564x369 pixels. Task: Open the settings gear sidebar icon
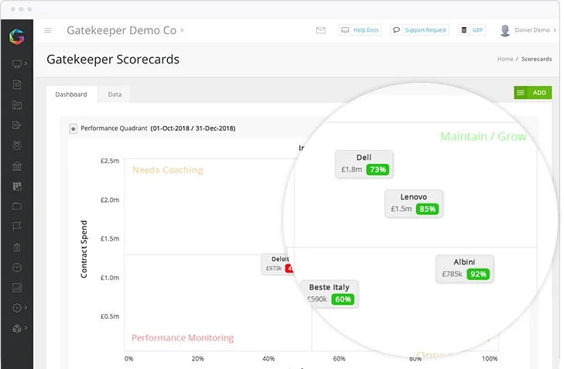pyautogui.click(x=17, y=308)
